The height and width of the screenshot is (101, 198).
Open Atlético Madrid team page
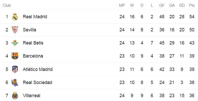[38, 69]
